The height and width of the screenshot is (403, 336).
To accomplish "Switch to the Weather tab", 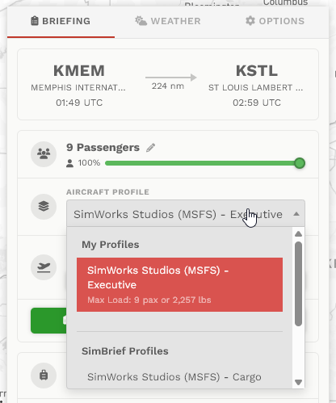I will click(x=168, y=21).
